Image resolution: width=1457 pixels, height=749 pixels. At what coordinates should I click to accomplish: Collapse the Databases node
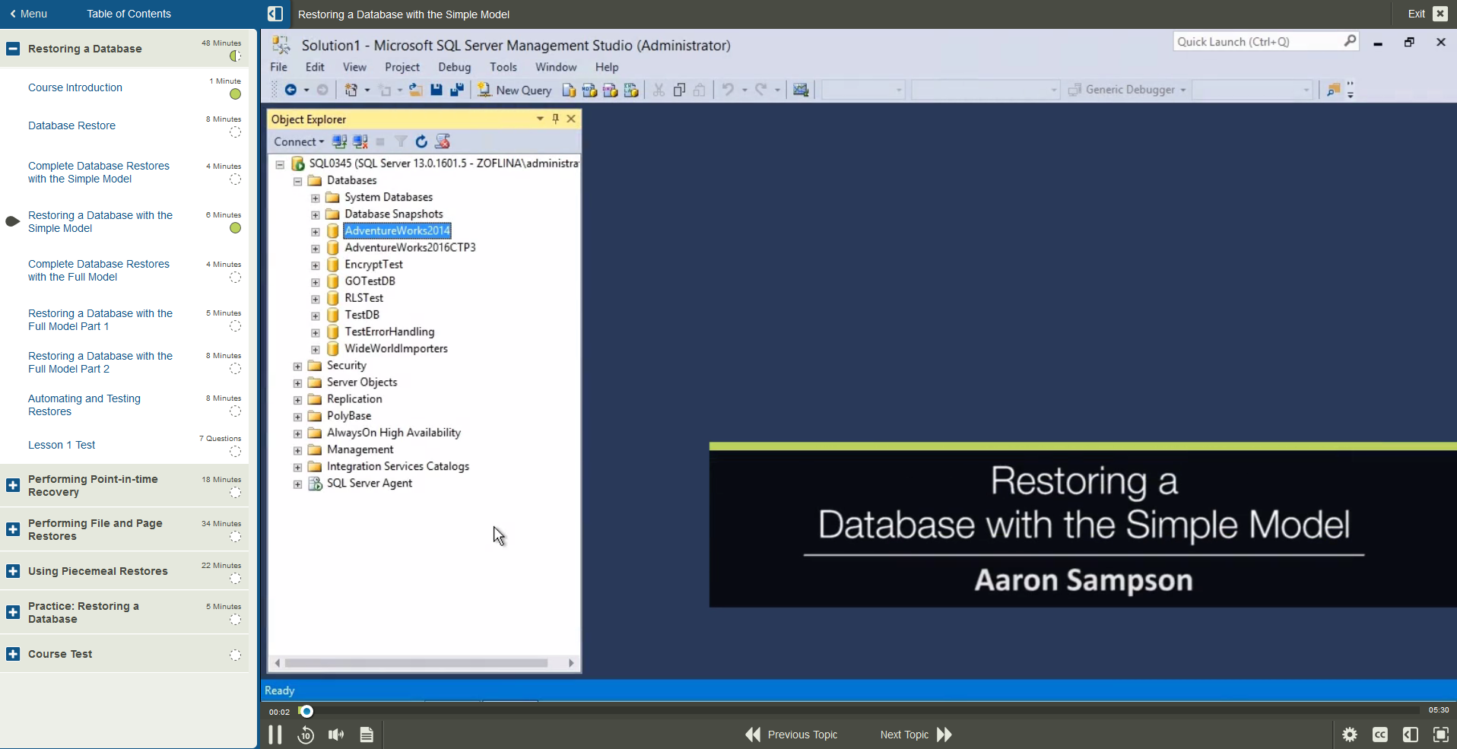click(297, 181)
